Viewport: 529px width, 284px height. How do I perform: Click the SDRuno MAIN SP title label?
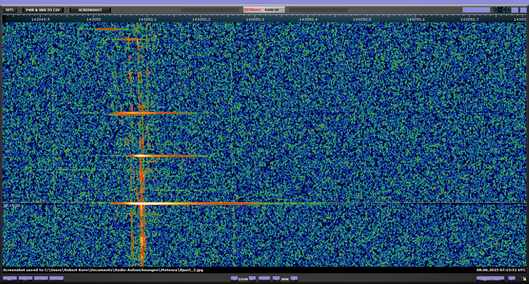pyautogui.click(x=264, y=10)
